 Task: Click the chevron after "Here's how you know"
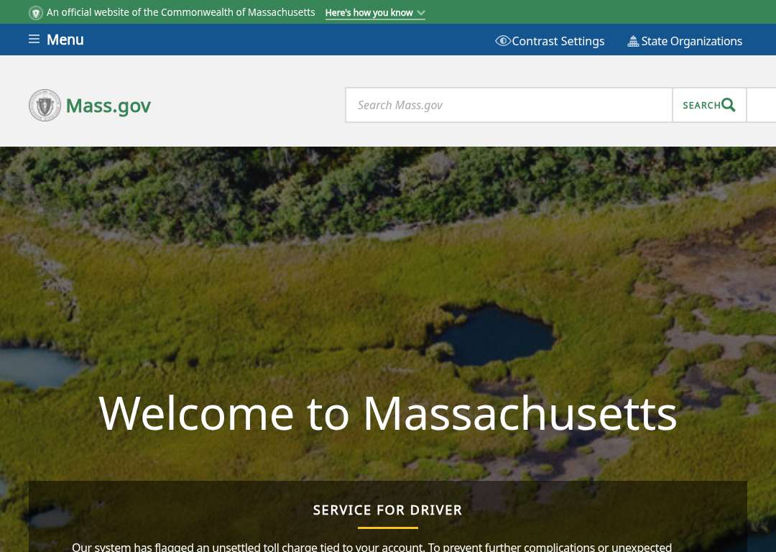tap(420, 13)
